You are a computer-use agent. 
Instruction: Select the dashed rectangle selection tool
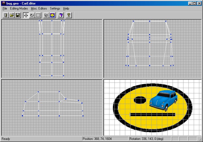tap(38, 15)
